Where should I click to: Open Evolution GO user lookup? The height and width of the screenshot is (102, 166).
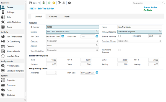160,41
